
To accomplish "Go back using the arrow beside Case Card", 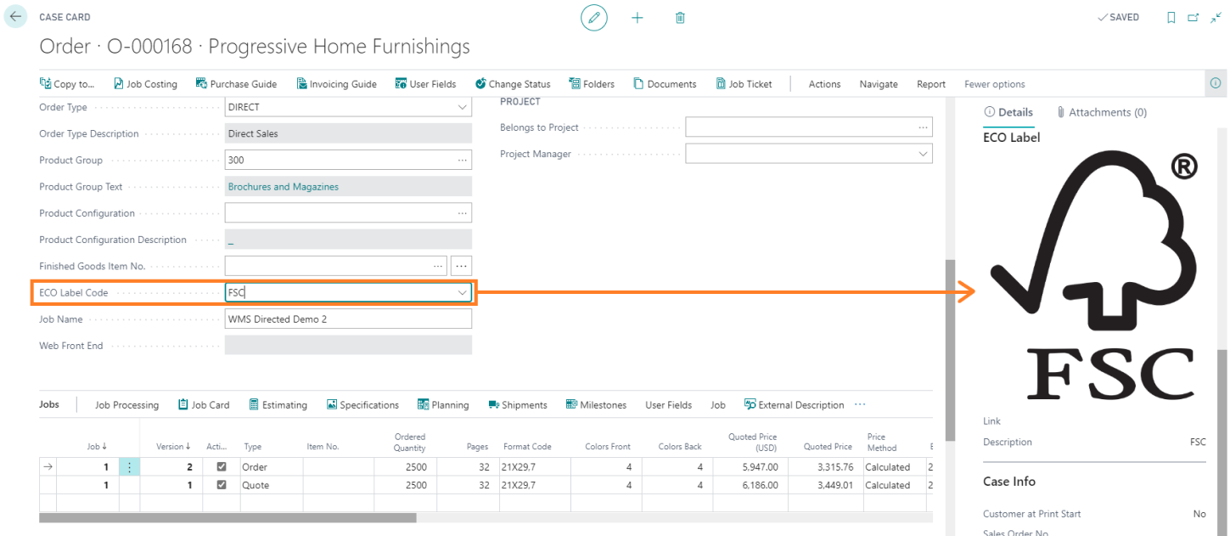I will click(x=15, y=16).
